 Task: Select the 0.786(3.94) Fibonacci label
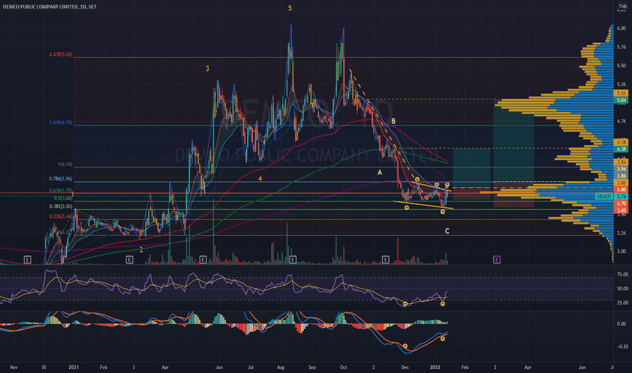(x=61, y=178)
